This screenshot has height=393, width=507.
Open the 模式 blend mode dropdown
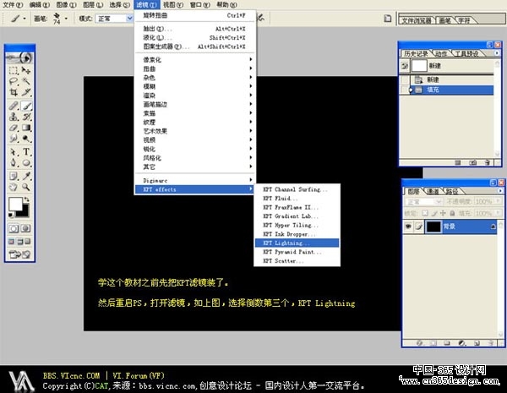[129, 19]
